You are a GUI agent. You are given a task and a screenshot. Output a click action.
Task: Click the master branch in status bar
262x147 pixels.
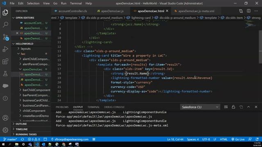click(10, 139)
